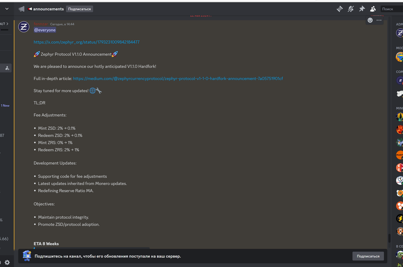Click the 'TL;DR' text line
The height and width of the screenshot is (267, 403).
point(40,103)
